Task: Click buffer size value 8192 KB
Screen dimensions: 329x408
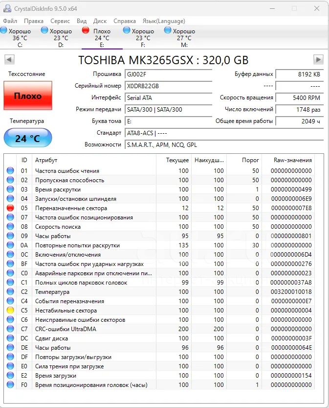Action: (x=299, y=74)
